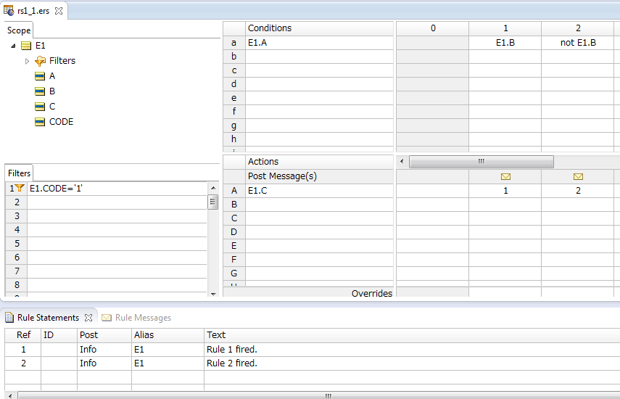
Task: Click the 'not E1.B' cell in rule 2
Action: [x=578, y=43]
